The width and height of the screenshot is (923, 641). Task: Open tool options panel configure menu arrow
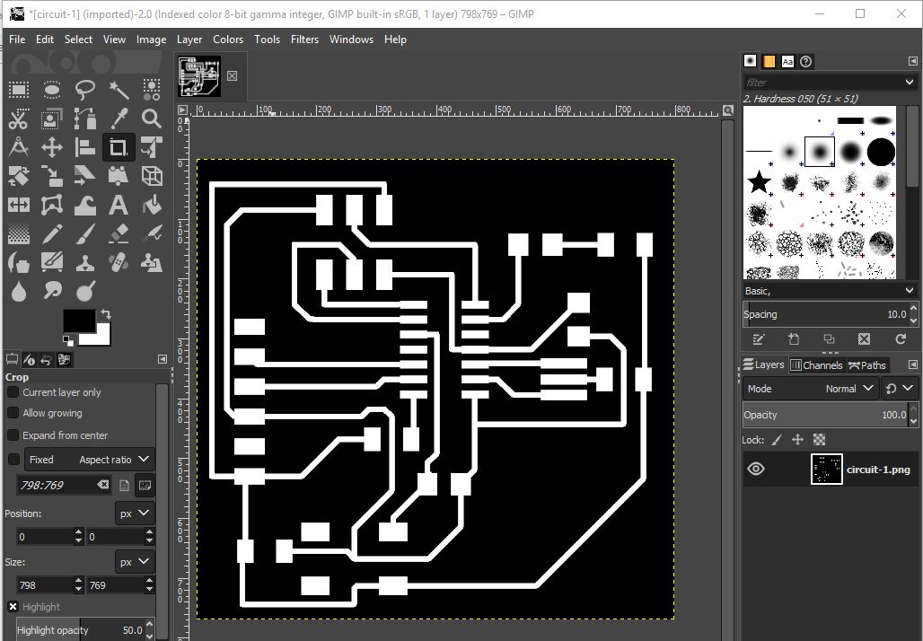point(163,359)
